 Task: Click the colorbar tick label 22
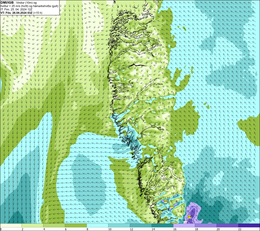pyautogui.click(x=240, y=229)
